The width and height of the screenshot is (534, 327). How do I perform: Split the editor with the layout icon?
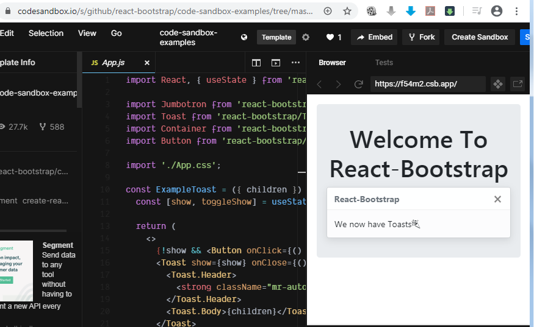pos(256,63)
